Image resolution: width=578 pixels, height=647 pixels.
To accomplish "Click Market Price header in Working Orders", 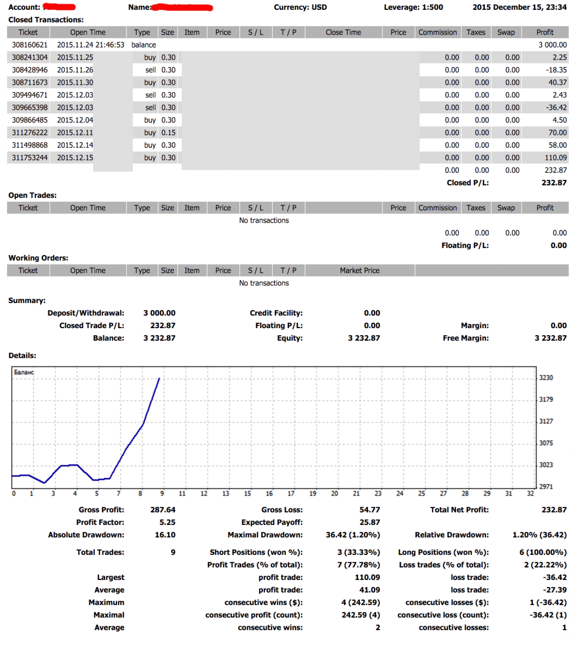I will click(x=360, y=270).
